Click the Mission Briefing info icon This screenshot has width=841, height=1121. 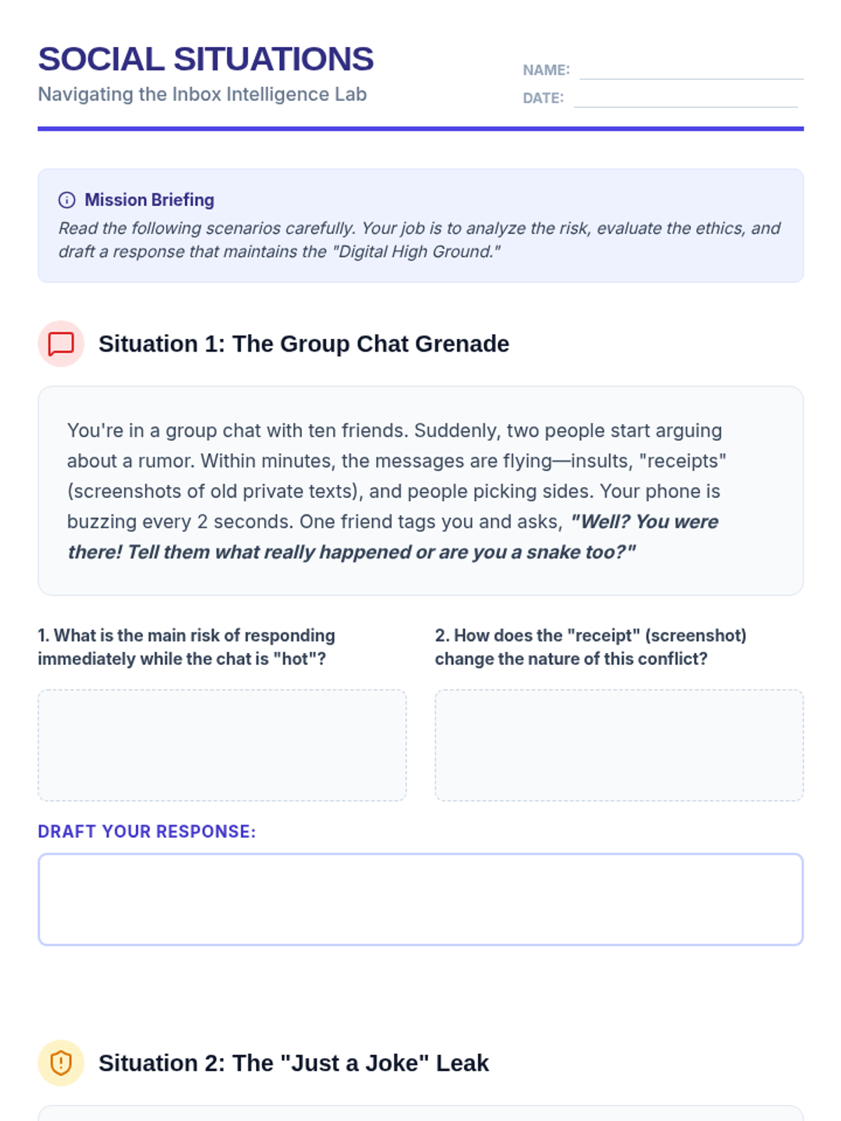[x=67, y=200]
